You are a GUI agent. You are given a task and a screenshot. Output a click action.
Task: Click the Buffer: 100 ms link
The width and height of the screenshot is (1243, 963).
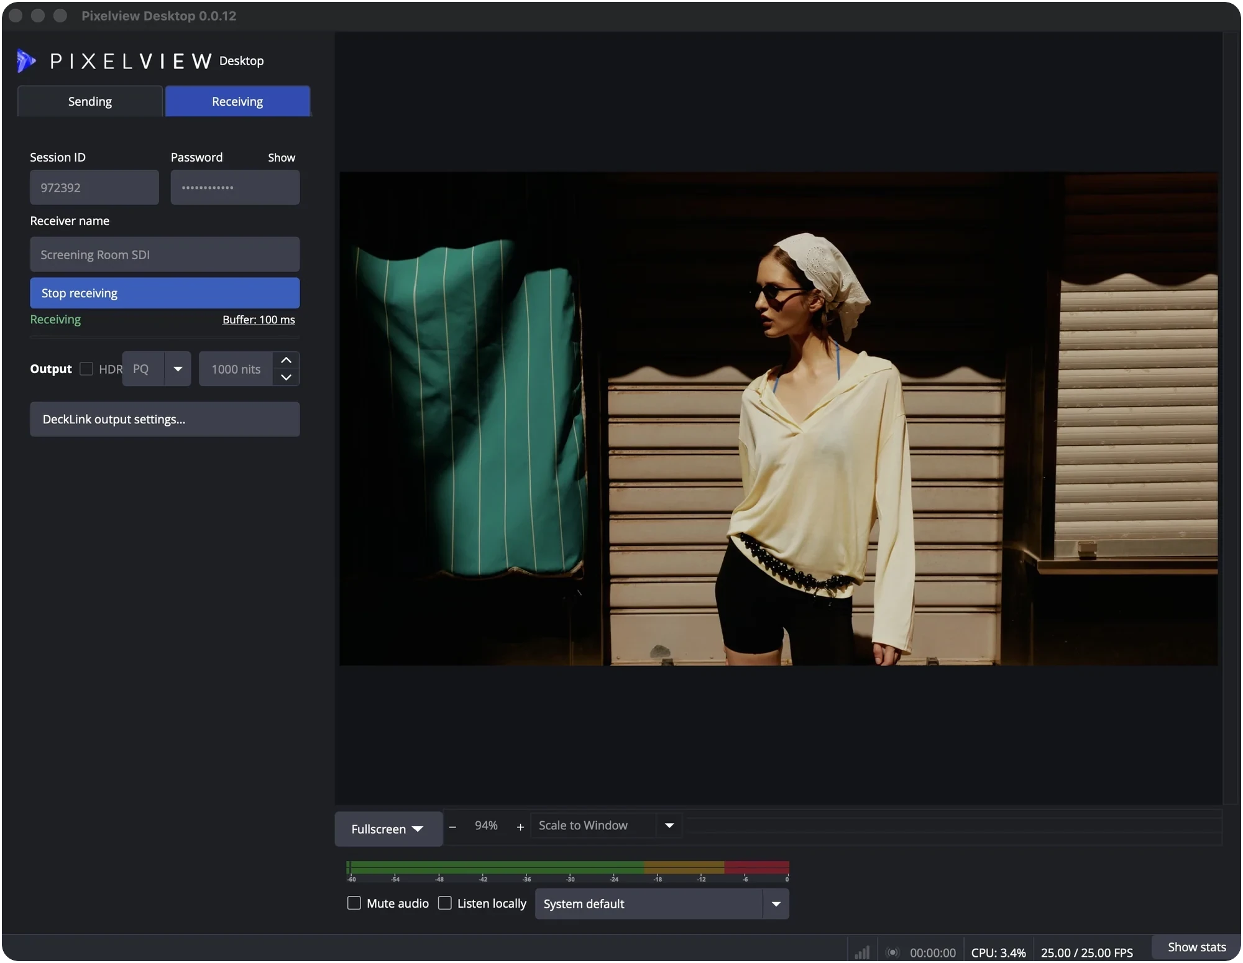tap(259, 320)
